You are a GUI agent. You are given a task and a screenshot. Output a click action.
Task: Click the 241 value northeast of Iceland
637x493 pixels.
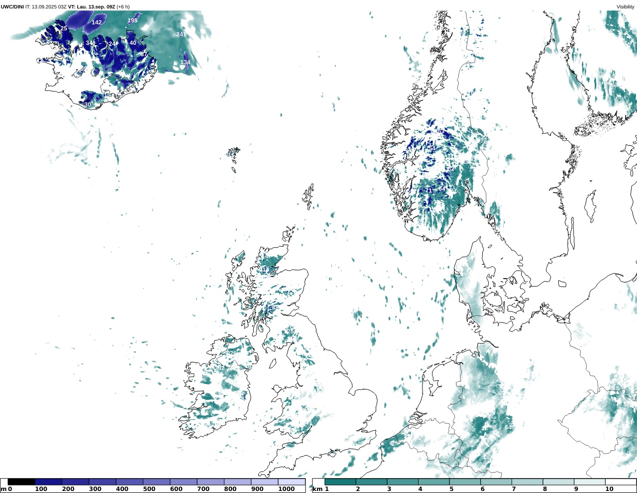181,34
